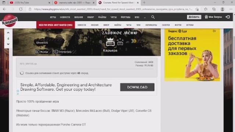Switch to the Yandex search results tab
Screen dimensions: 235x132
tap(75, 3)
